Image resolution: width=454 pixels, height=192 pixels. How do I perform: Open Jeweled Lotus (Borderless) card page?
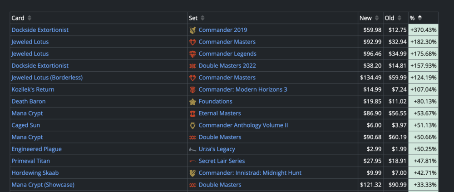[47, 78]
